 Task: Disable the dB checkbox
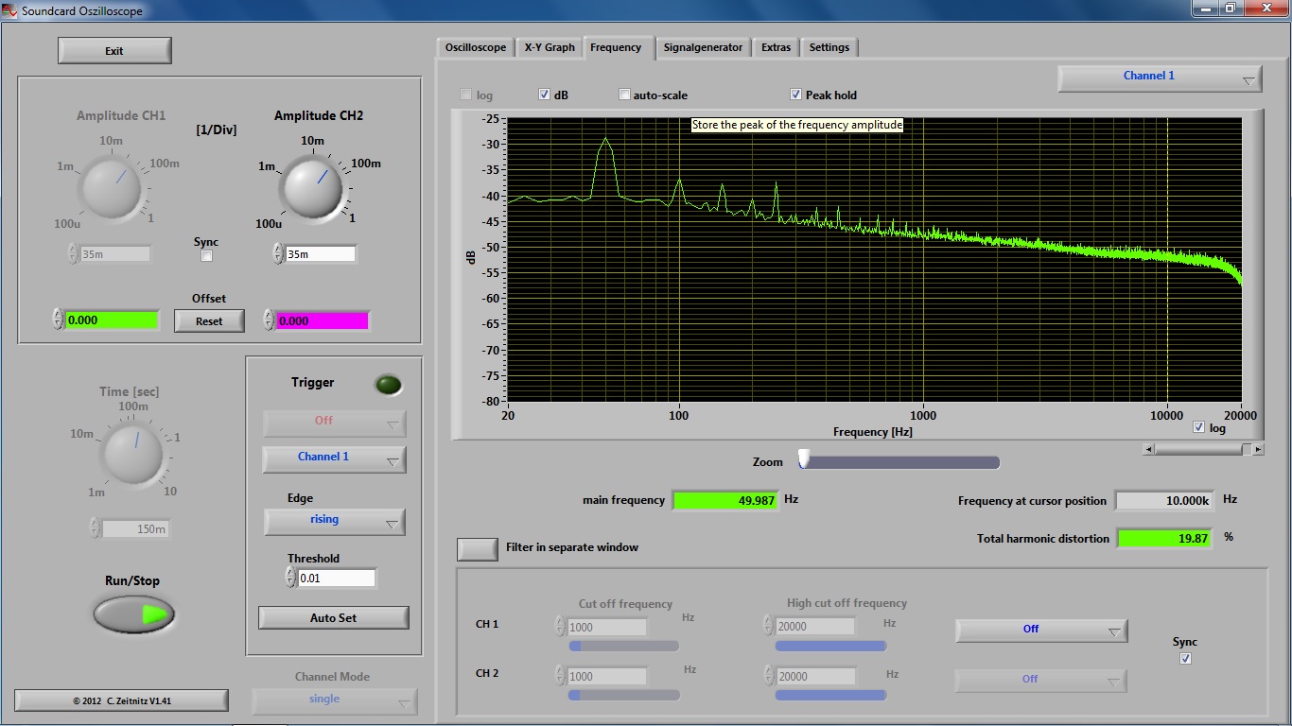tap(545, 95)
